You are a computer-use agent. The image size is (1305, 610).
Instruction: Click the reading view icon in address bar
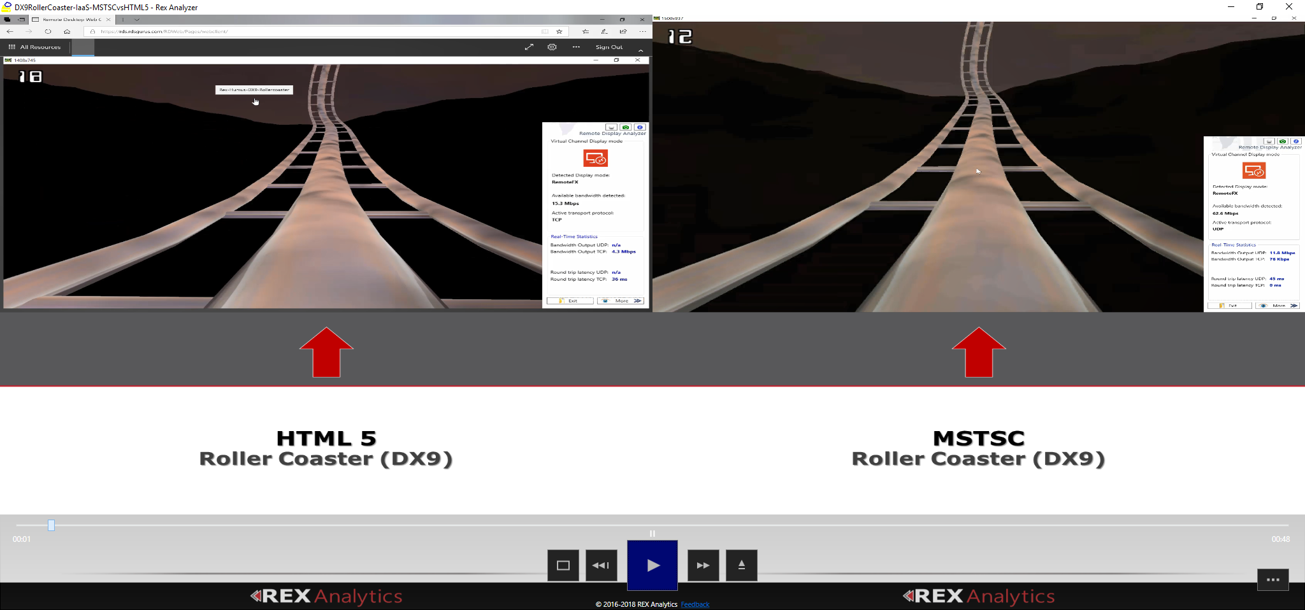tap(545, 31)
